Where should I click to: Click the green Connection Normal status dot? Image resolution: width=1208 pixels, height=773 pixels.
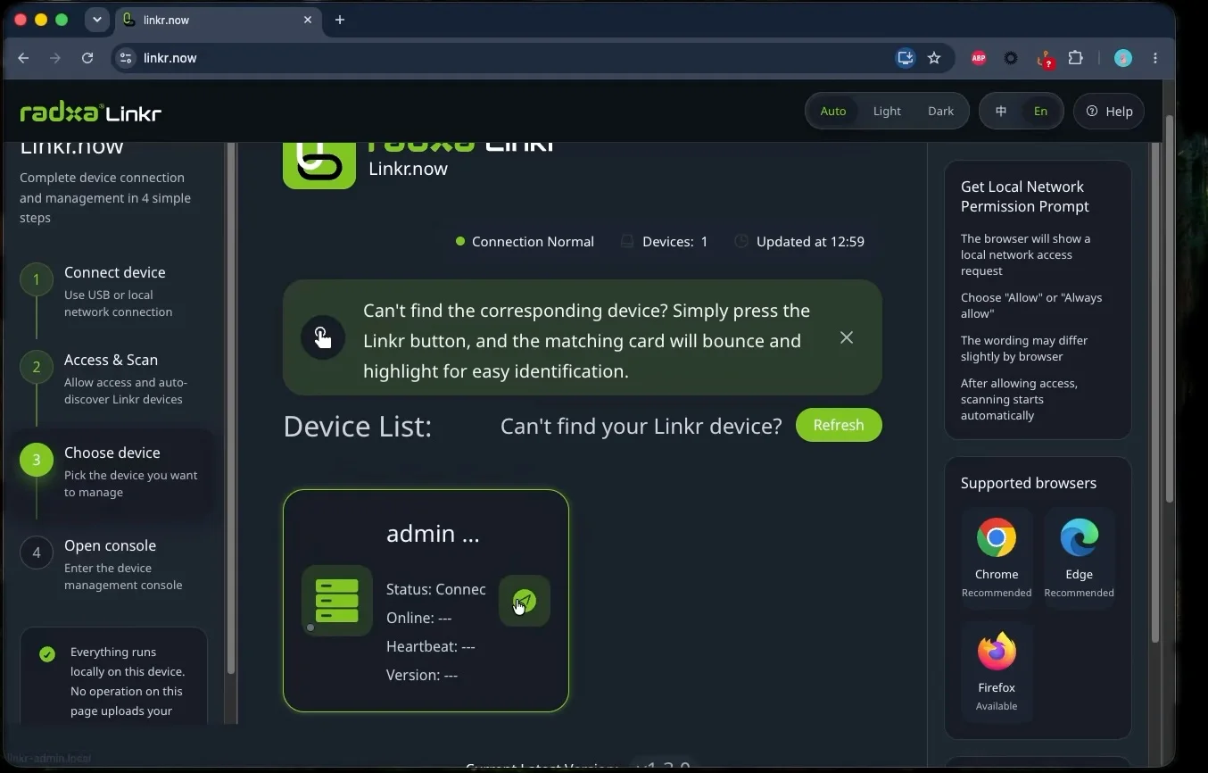click(x=460, y=241)
